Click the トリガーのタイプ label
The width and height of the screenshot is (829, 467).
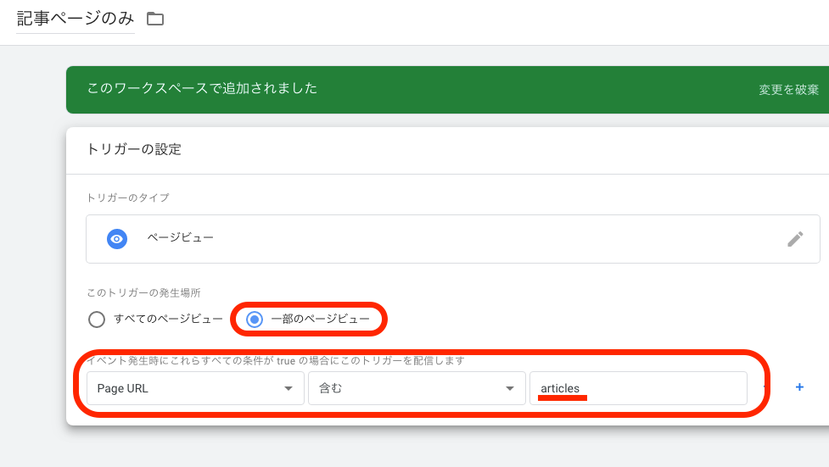click(128, 197)
